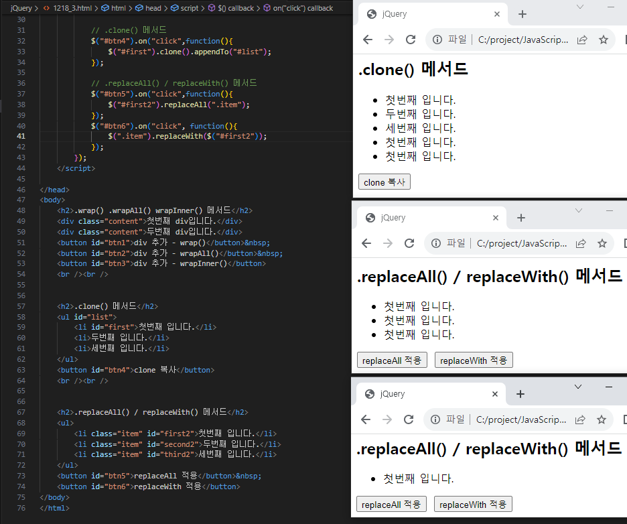Click comment '// .clone() 메서드' on line 31

click(129, 30)
